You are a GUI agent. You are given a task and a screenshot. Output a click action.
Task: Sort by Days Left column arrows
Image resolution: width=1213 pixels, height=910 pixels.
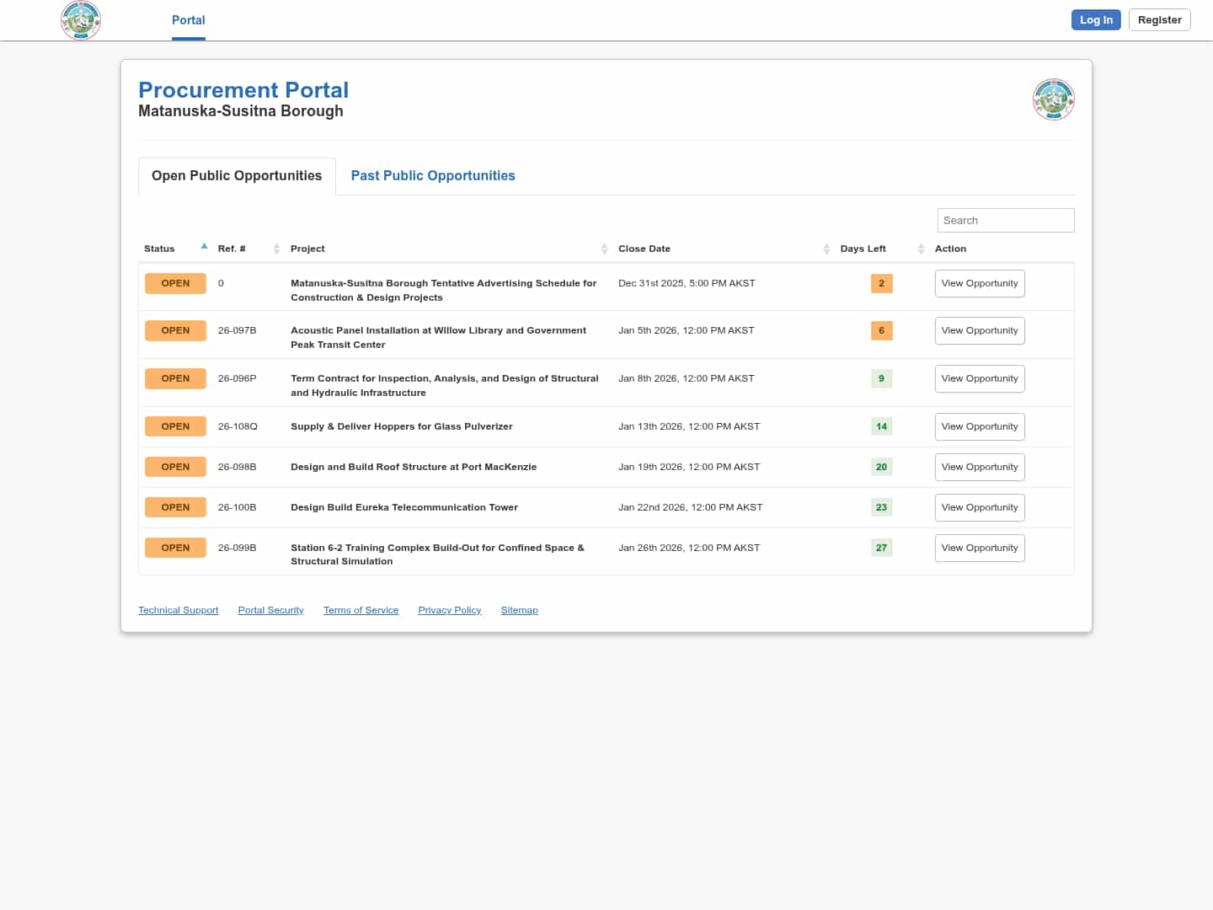(921, 249)
